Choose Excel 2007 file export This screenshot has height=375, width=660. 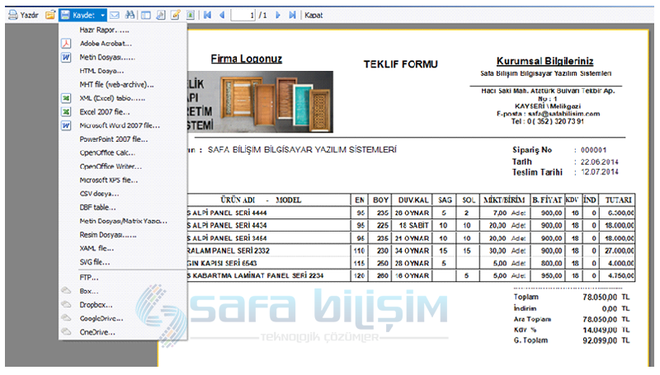(x=105, y=111)
